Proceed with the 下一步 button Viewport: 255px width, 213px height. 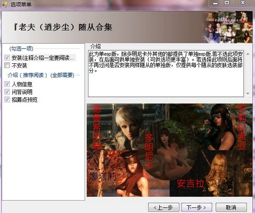(x=197, y=207)
